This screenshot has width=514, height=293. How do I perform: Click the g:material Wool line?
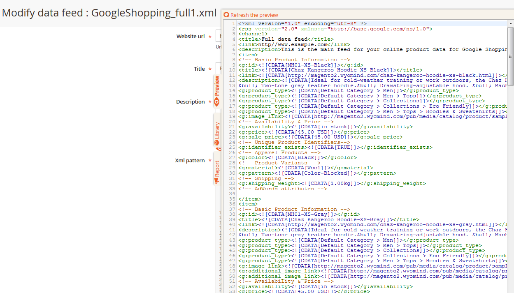[x=305, y=168]
